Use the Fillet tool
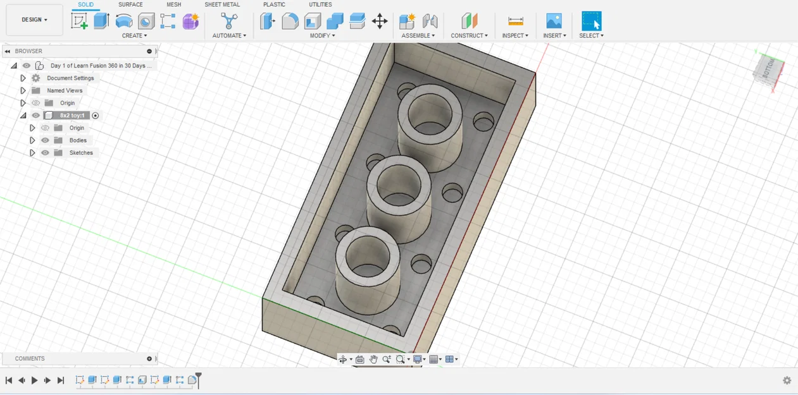This screenshot has width=798, height=395. pyautogui.click(x=289, y=21)
